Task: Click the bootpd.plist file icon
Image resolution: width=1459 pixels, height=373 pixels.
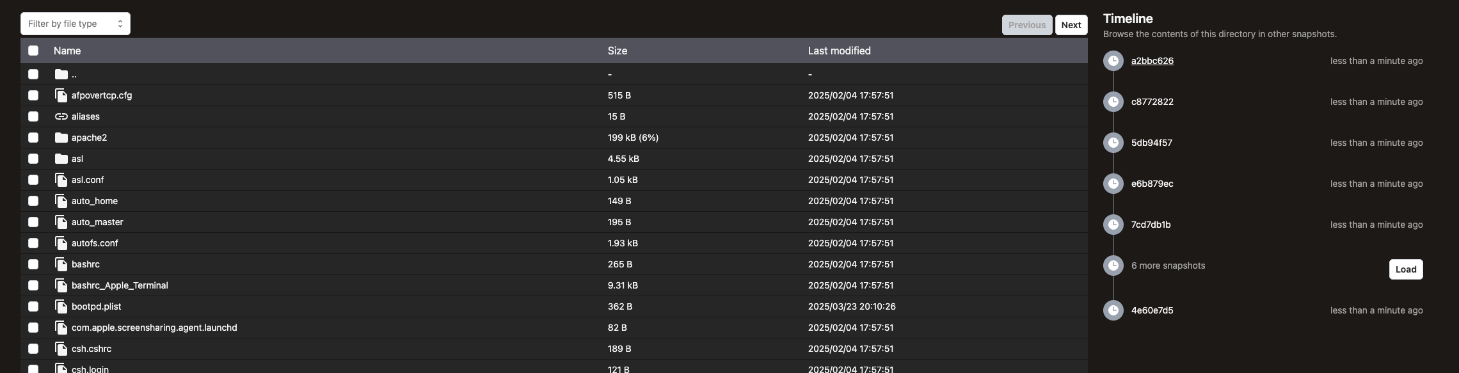Action: pyautogui.click(x=61, y=306)
